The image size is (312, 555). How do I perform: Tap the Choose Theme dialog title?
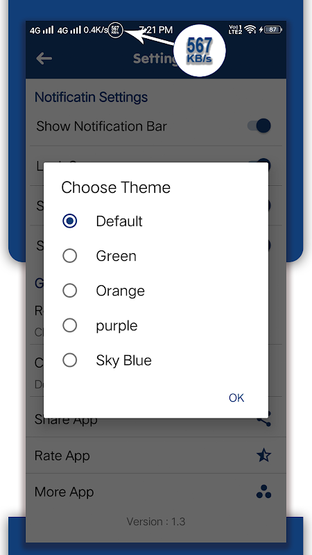(x=116, y=187)
